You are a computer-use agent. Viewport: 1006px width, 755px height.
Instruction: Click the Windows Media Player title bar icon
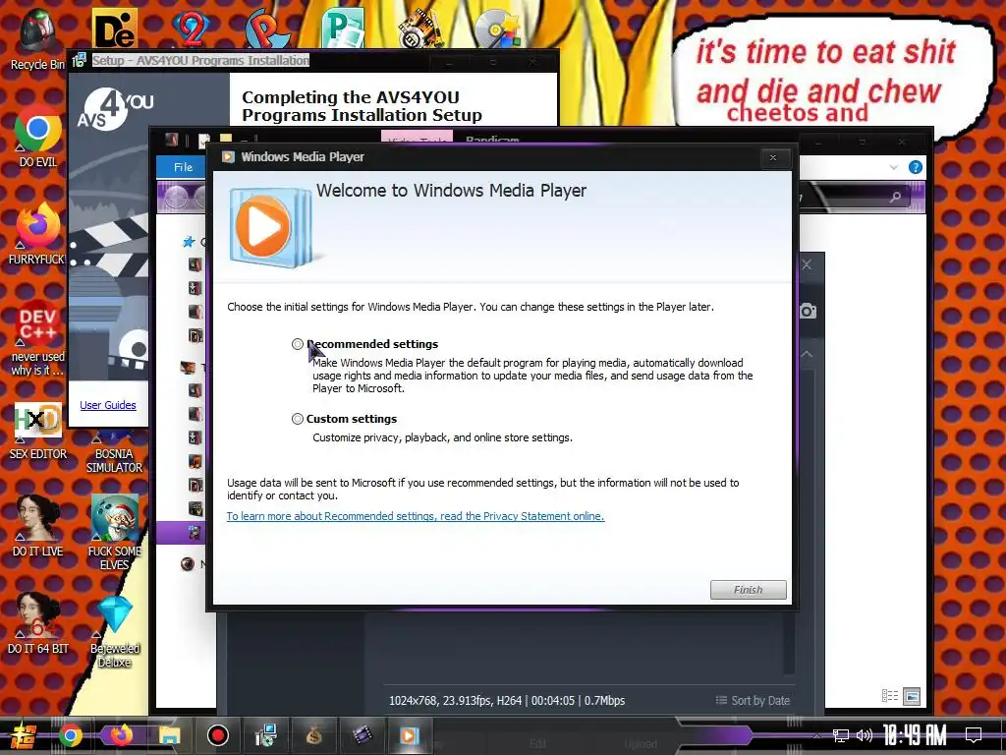228,156
